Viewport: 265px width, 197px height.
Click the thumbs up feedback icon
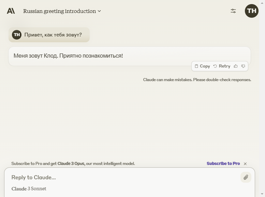236,66
